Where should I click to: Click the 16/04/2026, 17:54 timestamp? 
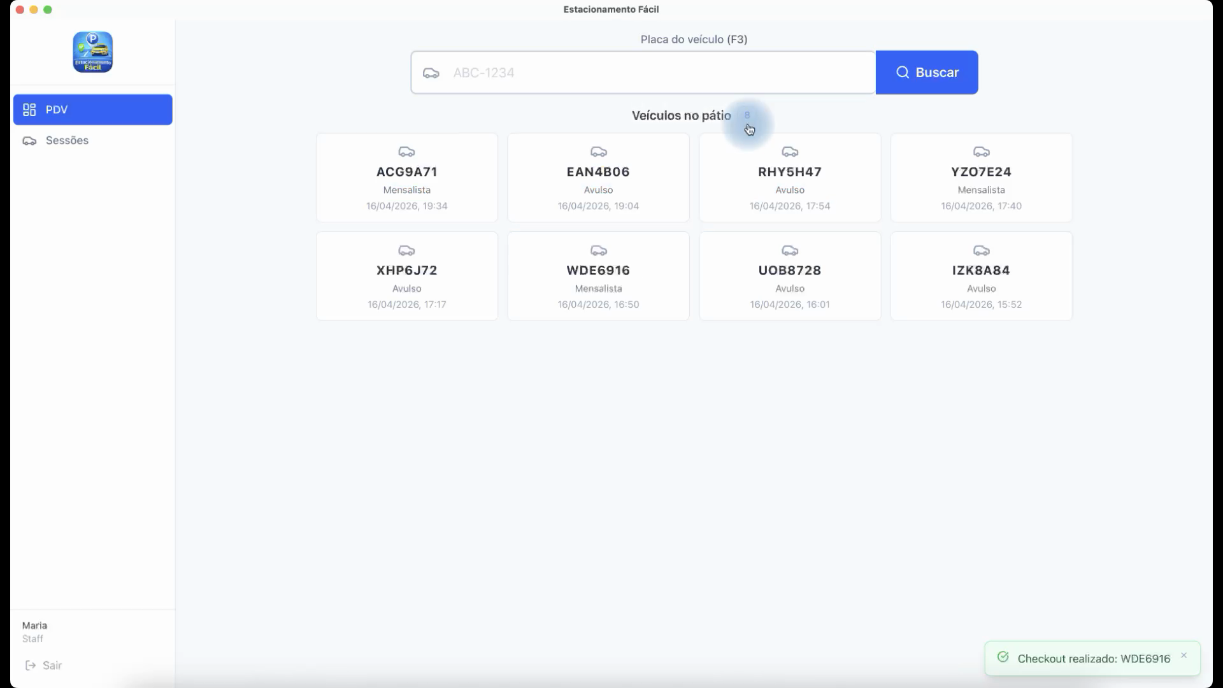[x=790, y=206]
